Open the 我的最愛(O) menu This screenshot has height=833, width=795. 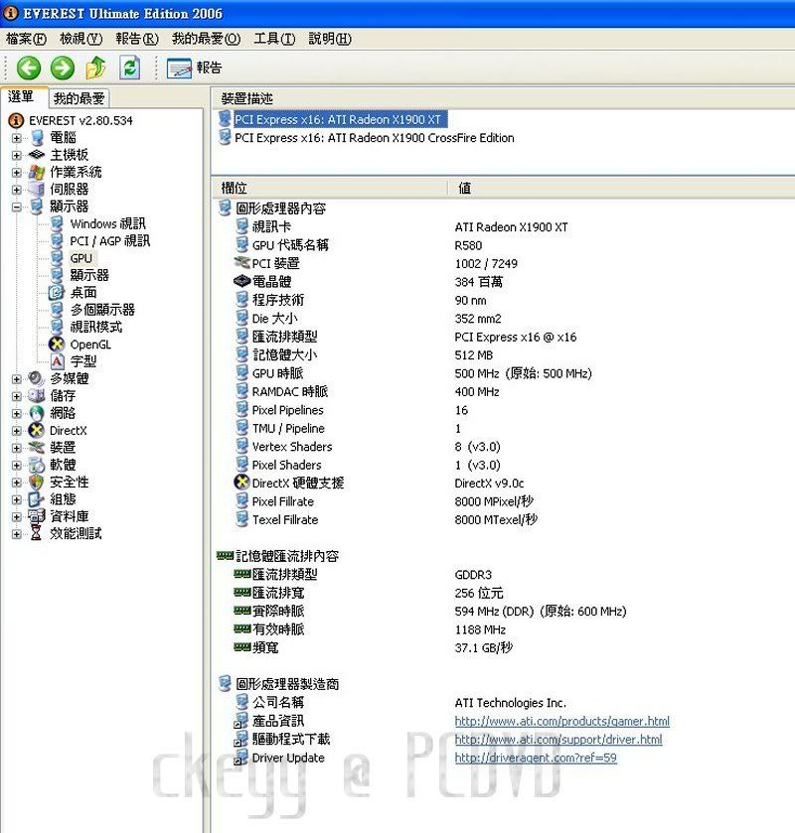(206, 39)
